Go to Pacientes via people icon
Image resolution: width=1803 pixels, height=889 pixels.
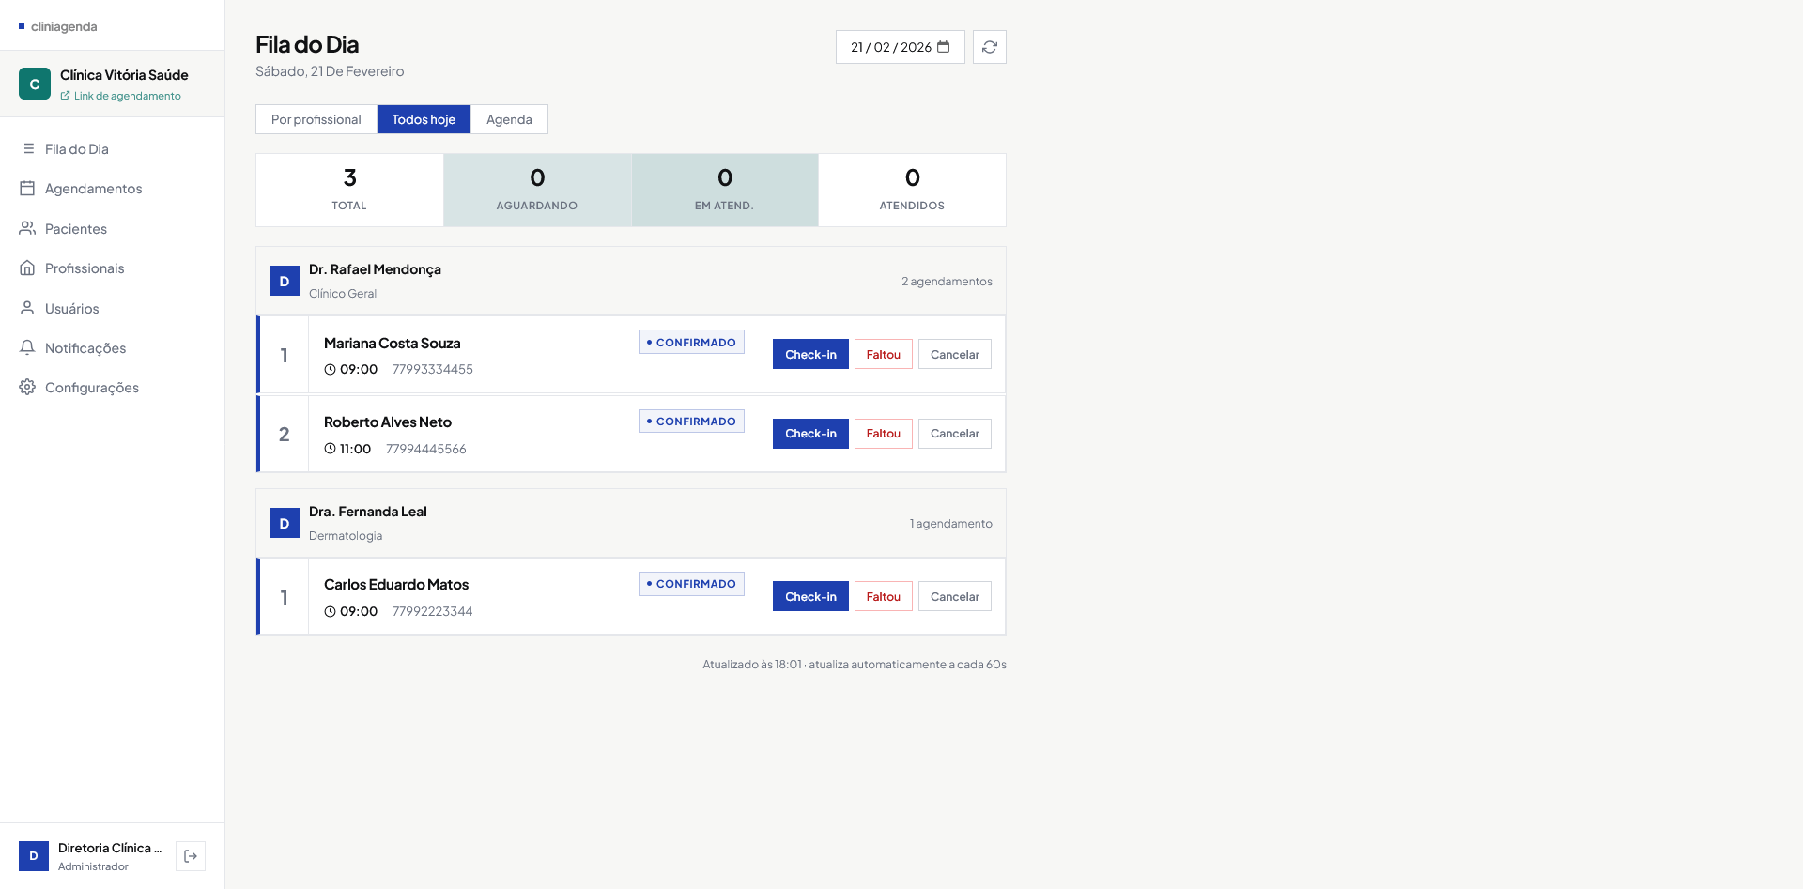pos(27,228)
